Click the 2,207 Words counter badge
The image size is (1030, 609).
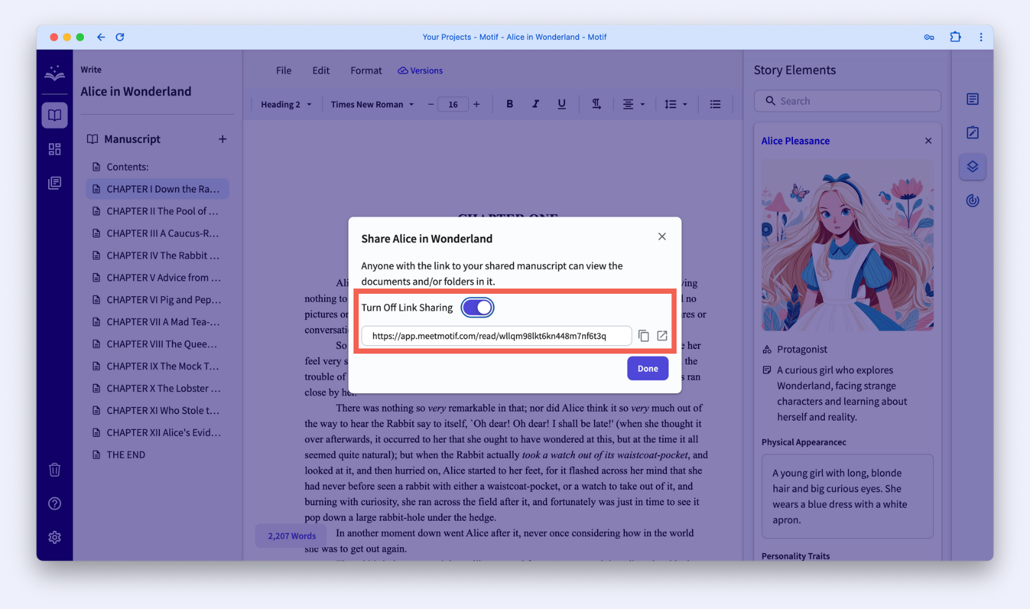[x=292, y=535]
